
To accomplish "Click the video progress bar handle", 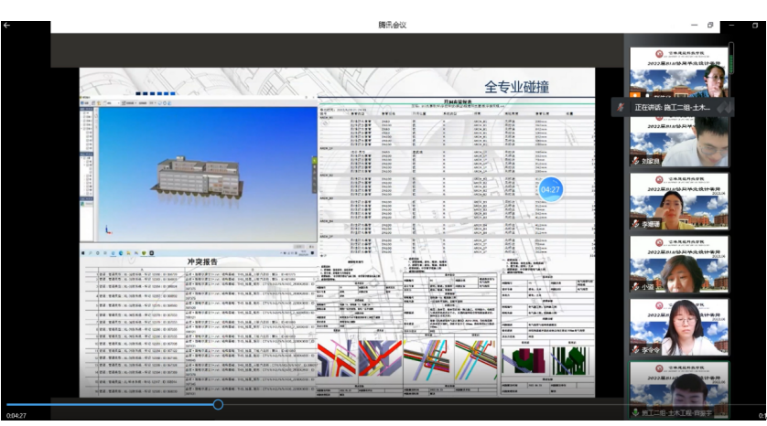I will click(x=218, y=404).
